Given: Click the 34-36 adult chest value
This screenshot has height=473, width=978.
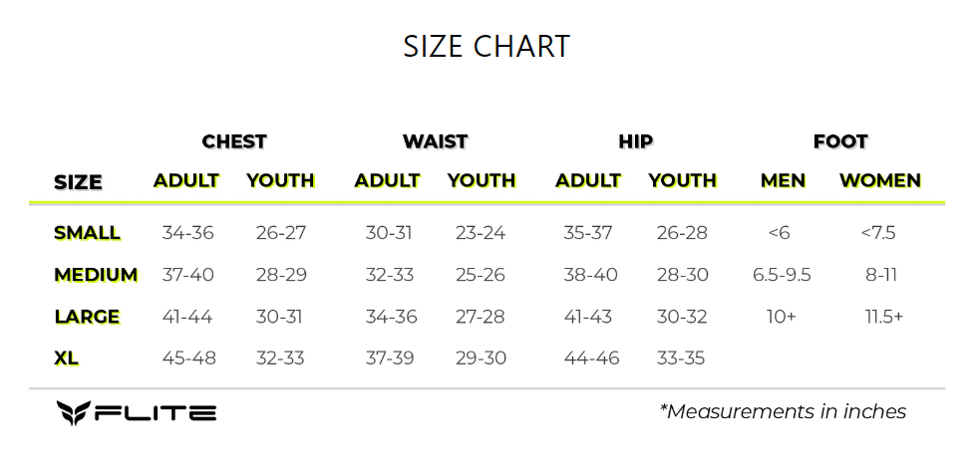Looking at the screenshot, I should pos(187,233).
